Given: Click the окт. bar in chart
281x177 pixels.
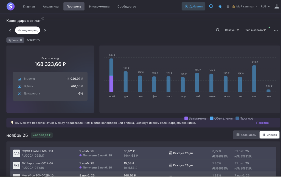Looking at the screenshot, I should point(268,91).
